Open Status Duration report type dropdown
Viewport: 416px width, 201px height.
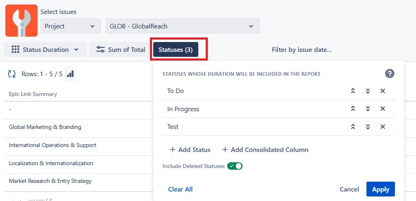(45, 49)
